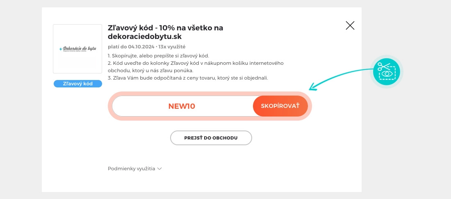This screenshot has height=199, width=451.
Task: Go to shop via PREJSŤ DO OBCHODU
Action: pos(211,138)
